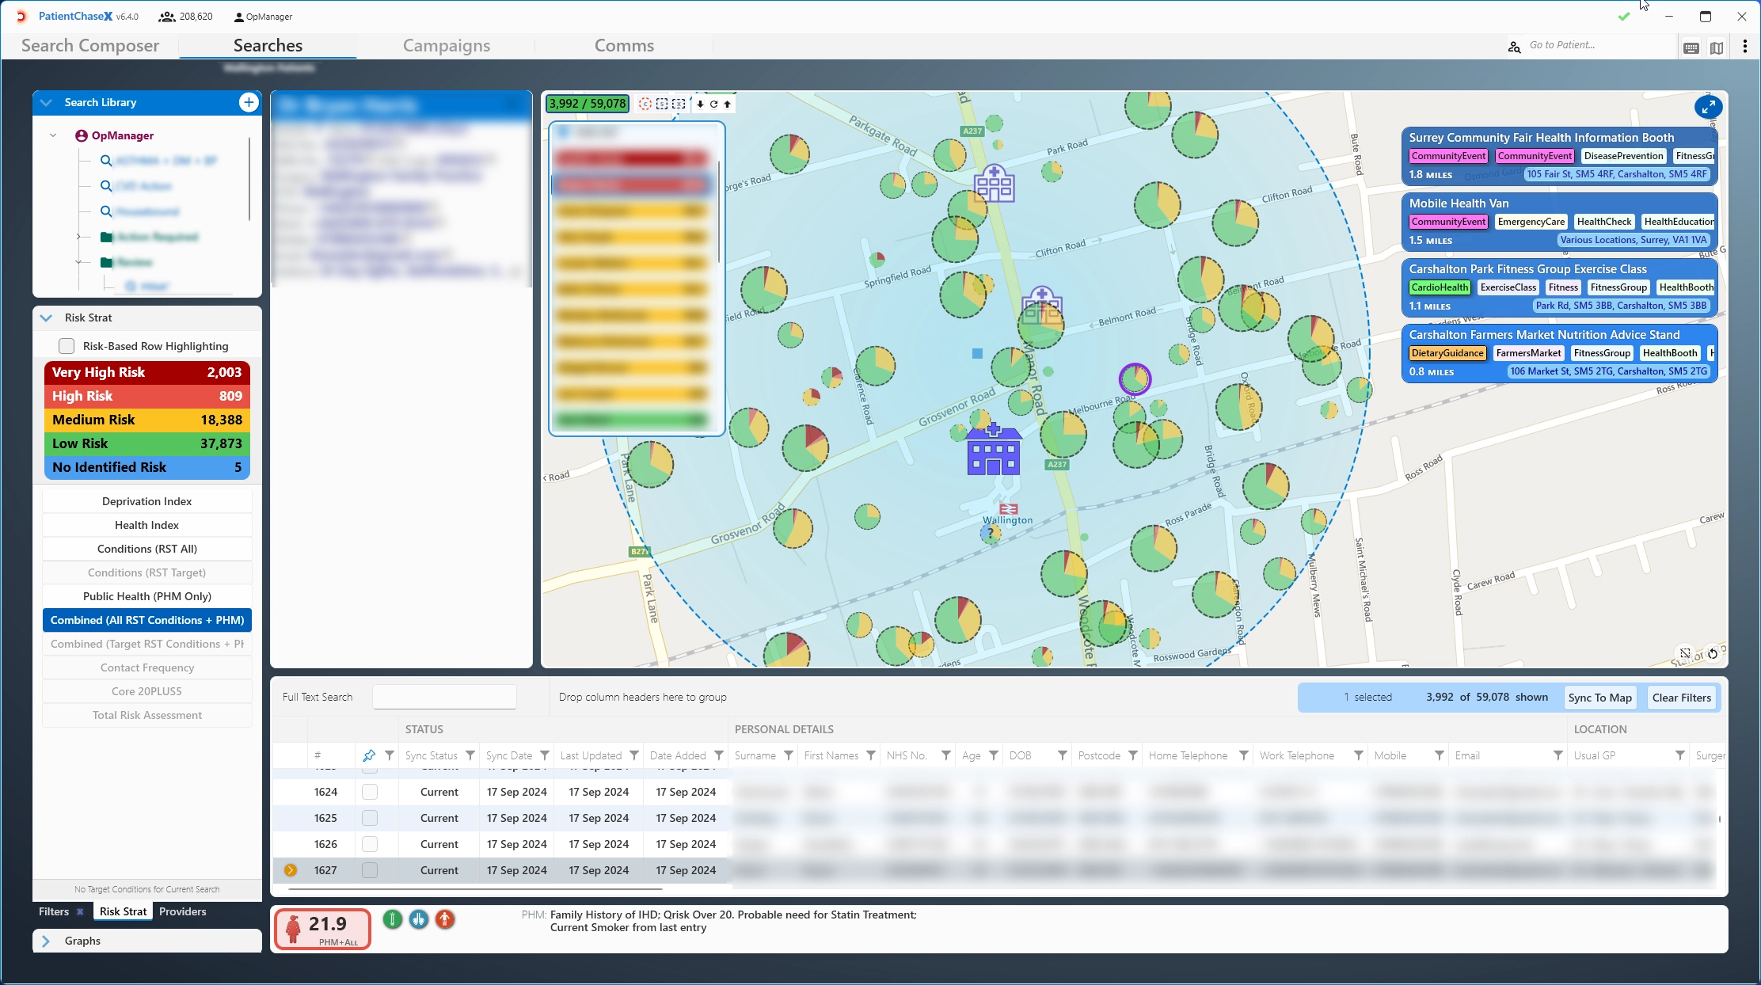Click the download arrow icon on the map toolbar
The height and width of the screenshot is (985, 1761).
point(700,104)
